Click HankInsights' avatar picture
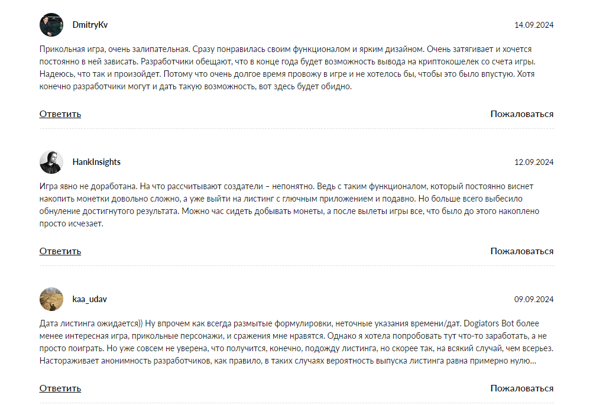 (x=51, y=162)
